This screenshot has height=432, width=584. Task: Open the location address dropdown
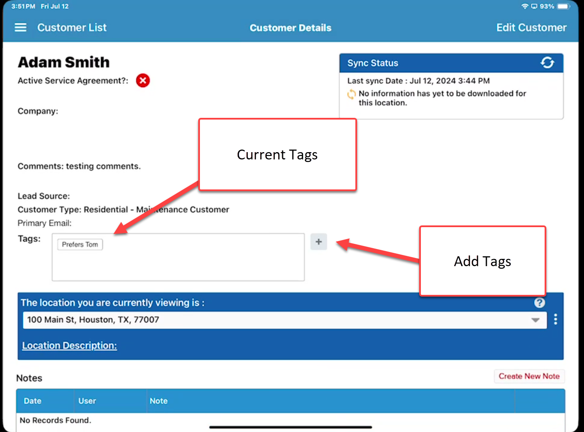point(285,320)
